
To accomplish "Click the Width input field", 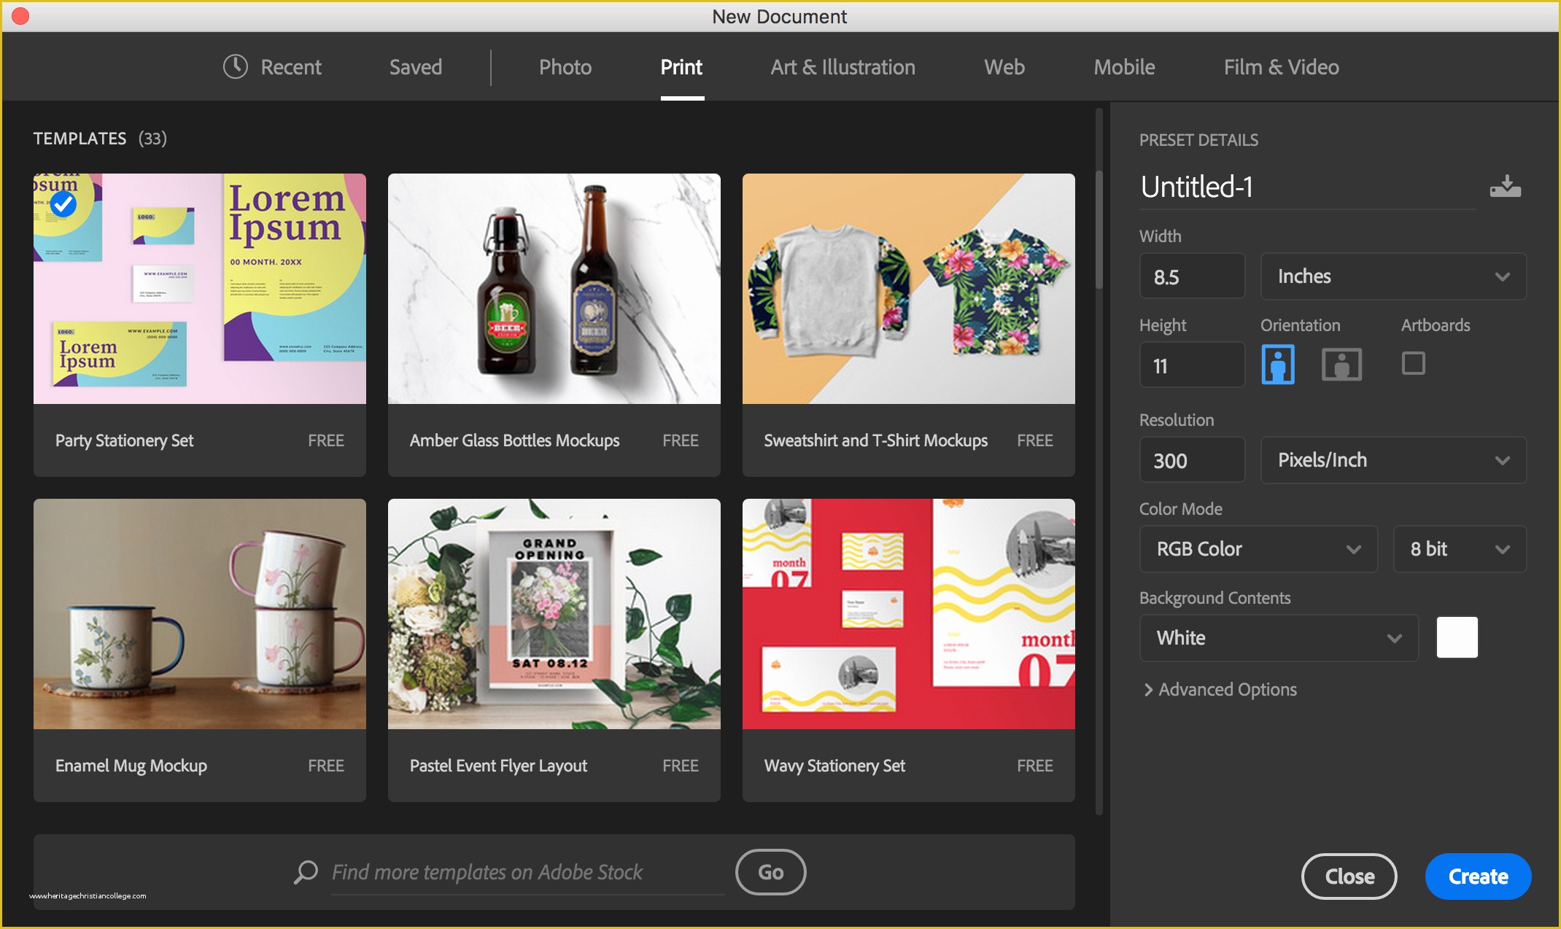I will click(x=1189, y=276).
